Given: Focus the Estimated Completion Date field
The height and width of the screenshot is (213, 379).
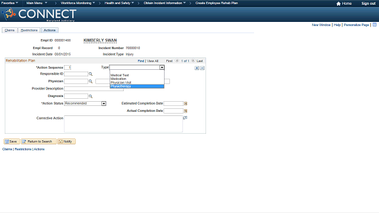Looking at the screenshot, I should click(174, 104).
